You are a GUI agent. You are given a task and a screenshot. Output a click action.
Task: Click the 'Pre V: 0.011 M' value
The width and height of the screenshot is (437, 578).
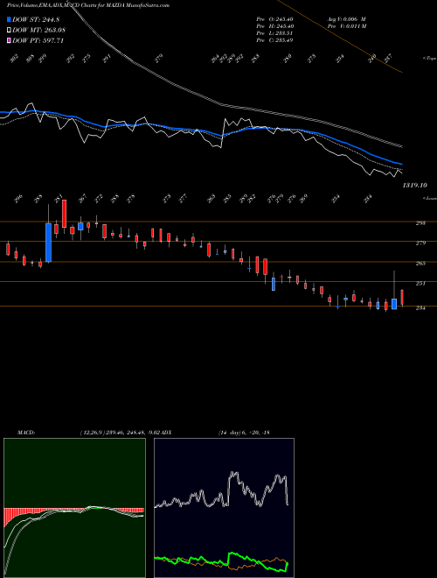pos(347,26)
